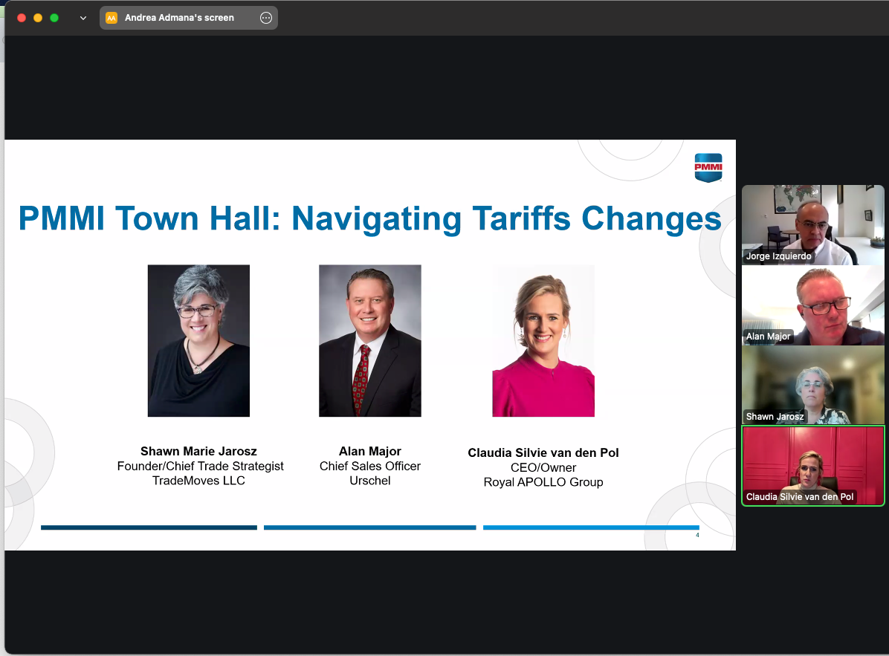Click the AA avatar icon in the title pill
The width and height of the screenshot is (889, 656).
tap(111, 17)
